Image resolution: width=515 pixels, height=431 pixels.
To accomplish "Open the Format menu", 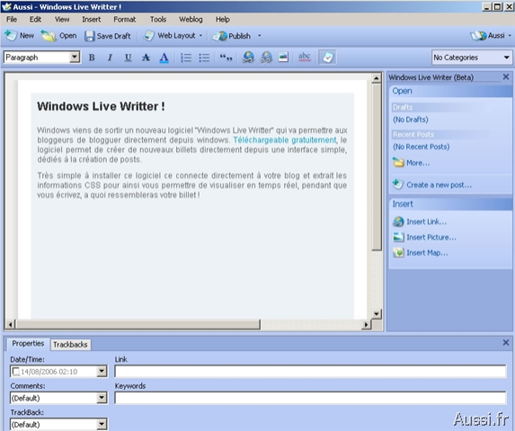I will [124, 20].
